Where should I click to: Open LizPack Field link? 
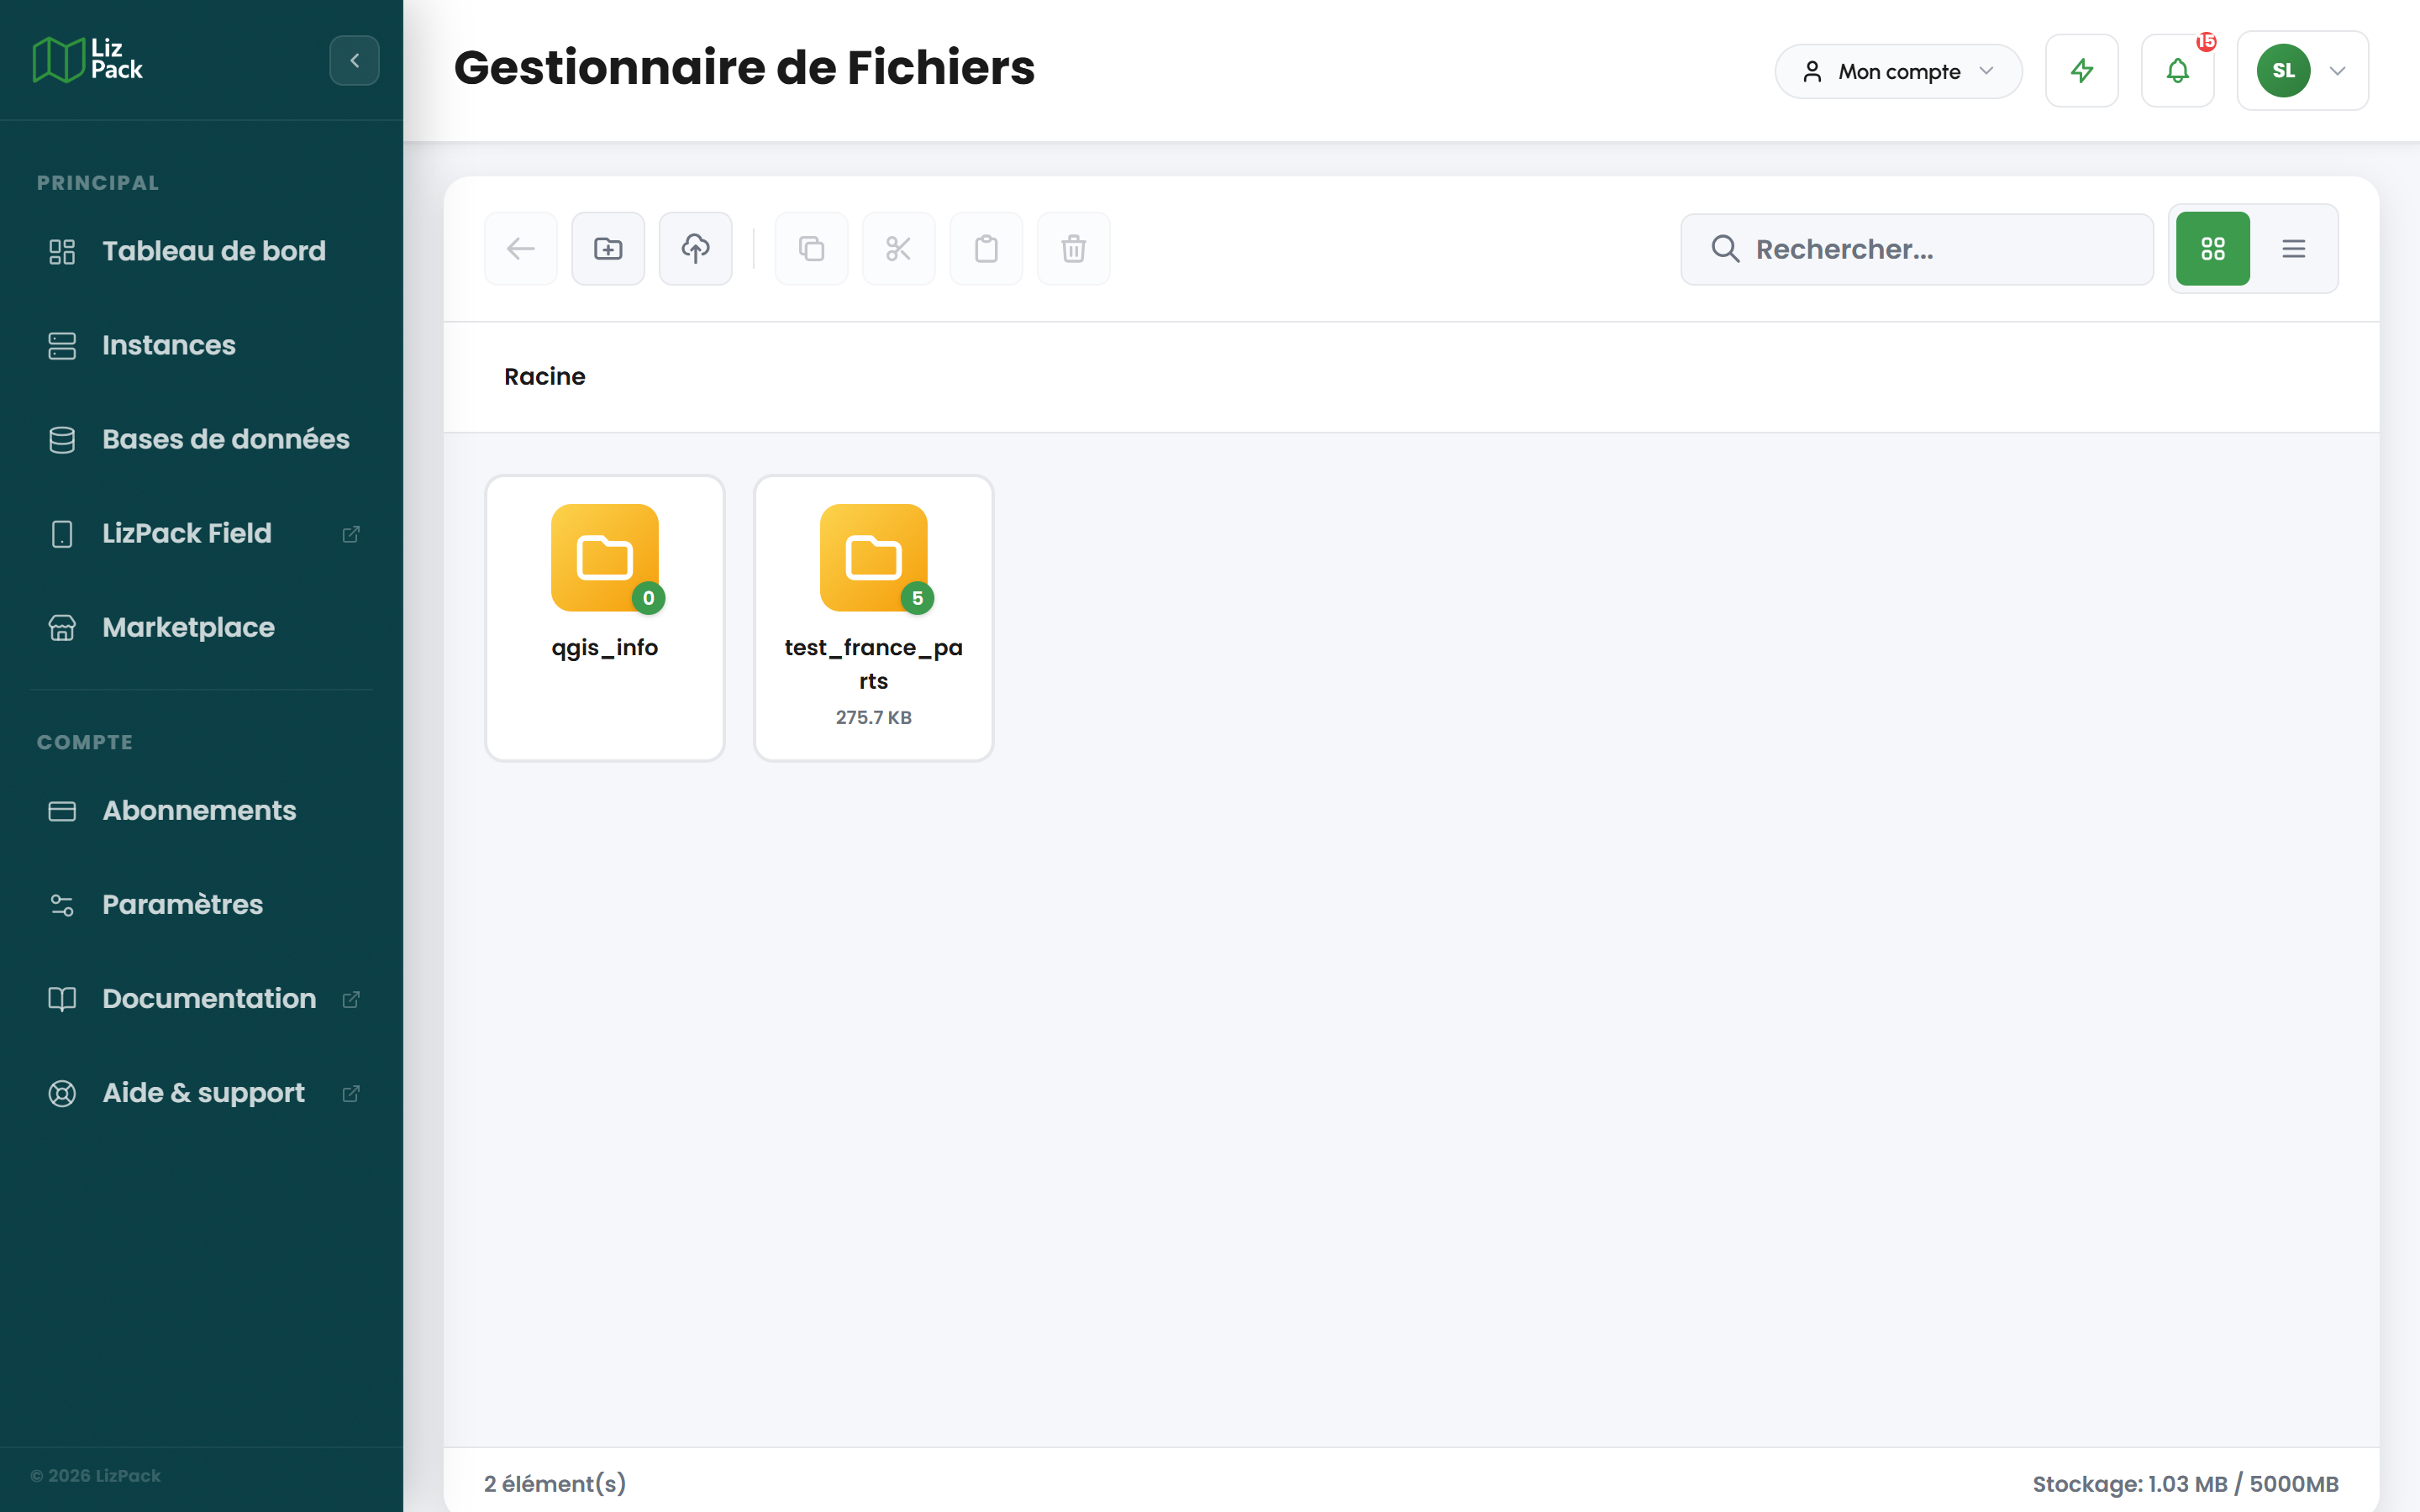pos(201,533)
